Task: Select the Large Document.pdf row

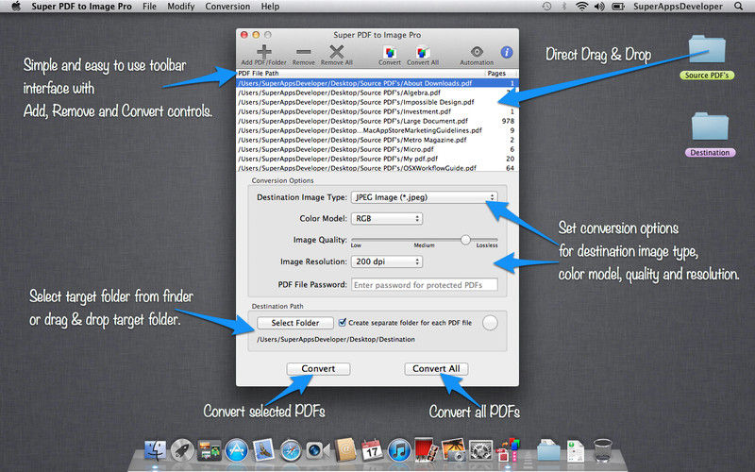Action: point(377,121)
